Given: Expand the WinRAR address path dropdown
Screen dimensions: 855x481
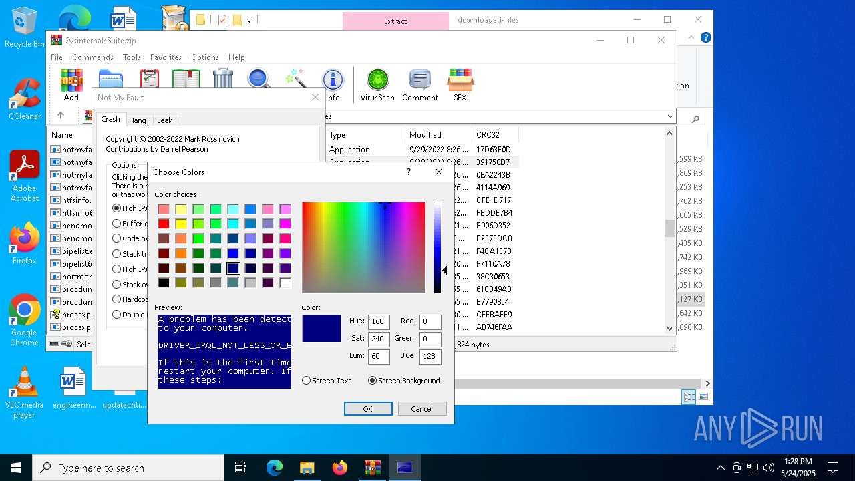Looking at the screenshot, I should click(x=670, y=116).
